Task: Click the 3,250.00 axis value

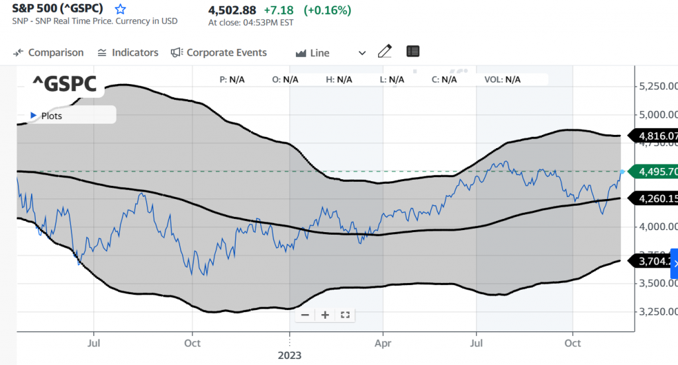Action: point(657,311)
